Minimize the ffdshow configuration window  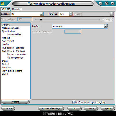point(100,3)
